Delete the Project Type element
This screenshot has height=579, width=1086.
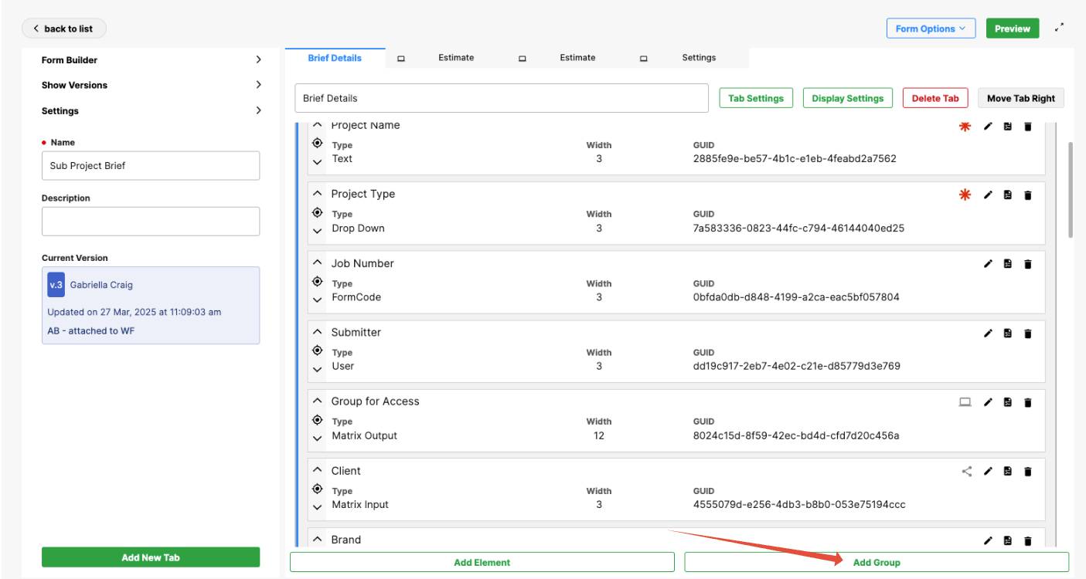(1028, 195)
